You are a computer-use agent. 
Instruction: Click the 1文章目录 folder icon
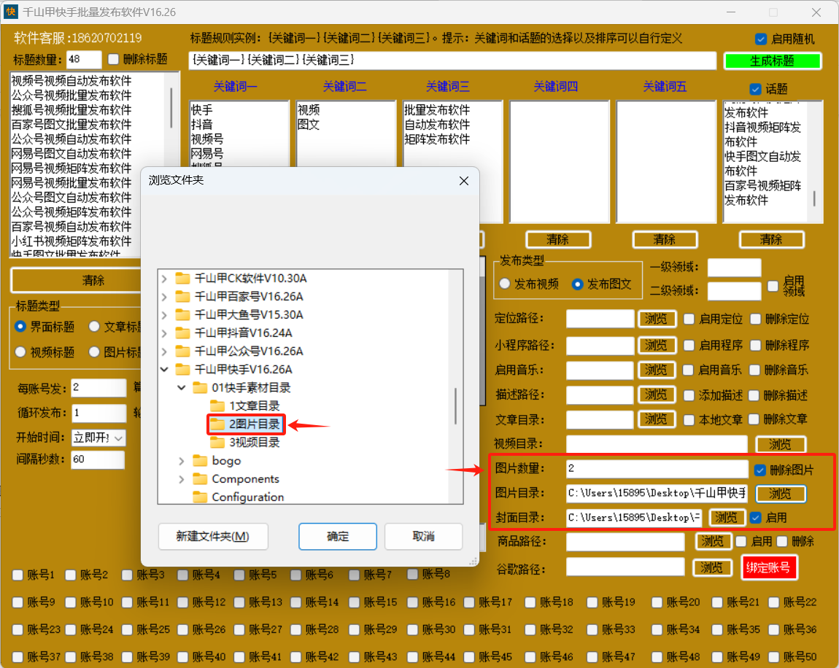point(217,406)
